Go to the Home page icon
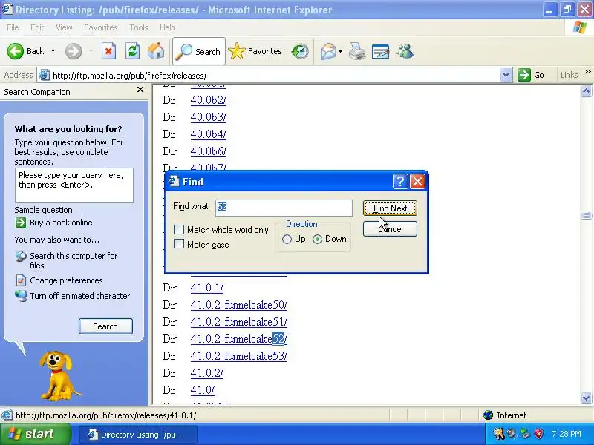594x445 pixels. click(156, 51)
